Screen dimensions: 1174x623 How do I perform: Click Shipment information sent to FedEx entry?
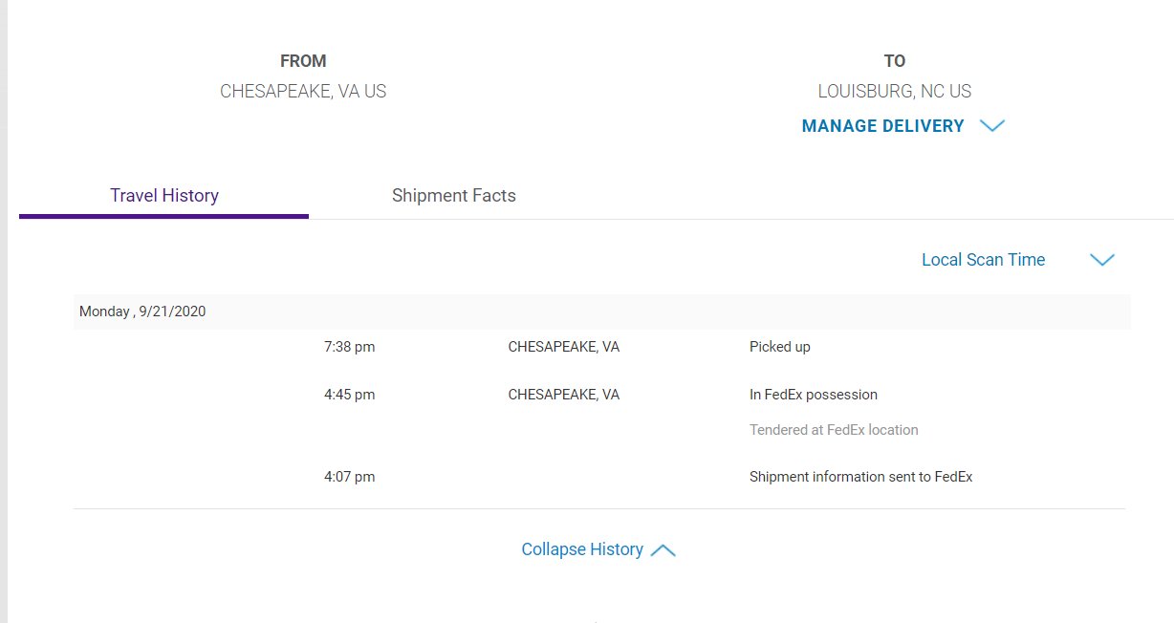click(860, 477)
